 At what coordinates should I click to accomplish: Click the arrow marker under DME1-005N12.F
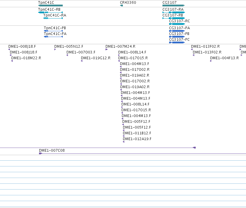55,49
